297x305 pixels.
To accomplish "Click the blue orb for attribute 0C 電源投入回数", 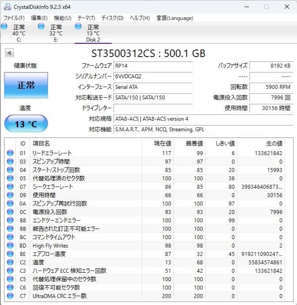I will [x=10, y=212].
